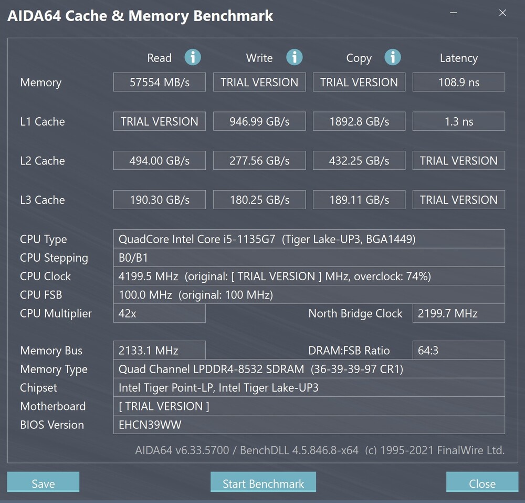Click the CPU Type field showing i5-1135G7

tap(309, 239)
